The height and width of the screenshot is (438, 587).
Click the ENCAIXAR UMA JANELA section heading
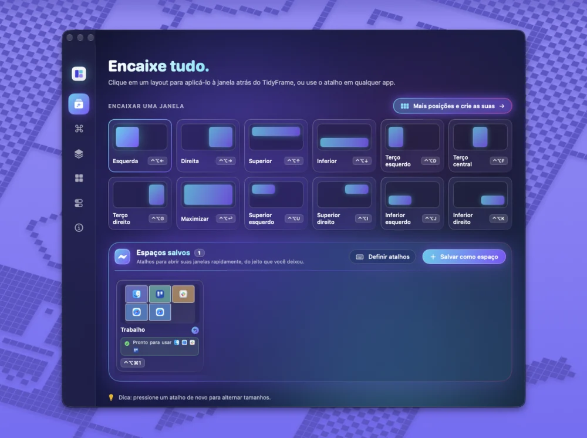click(x=146, y=106)
